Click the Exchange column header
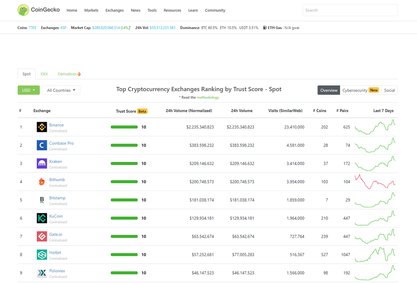Screen dimensions: 417x283 [x=42, y=111]
